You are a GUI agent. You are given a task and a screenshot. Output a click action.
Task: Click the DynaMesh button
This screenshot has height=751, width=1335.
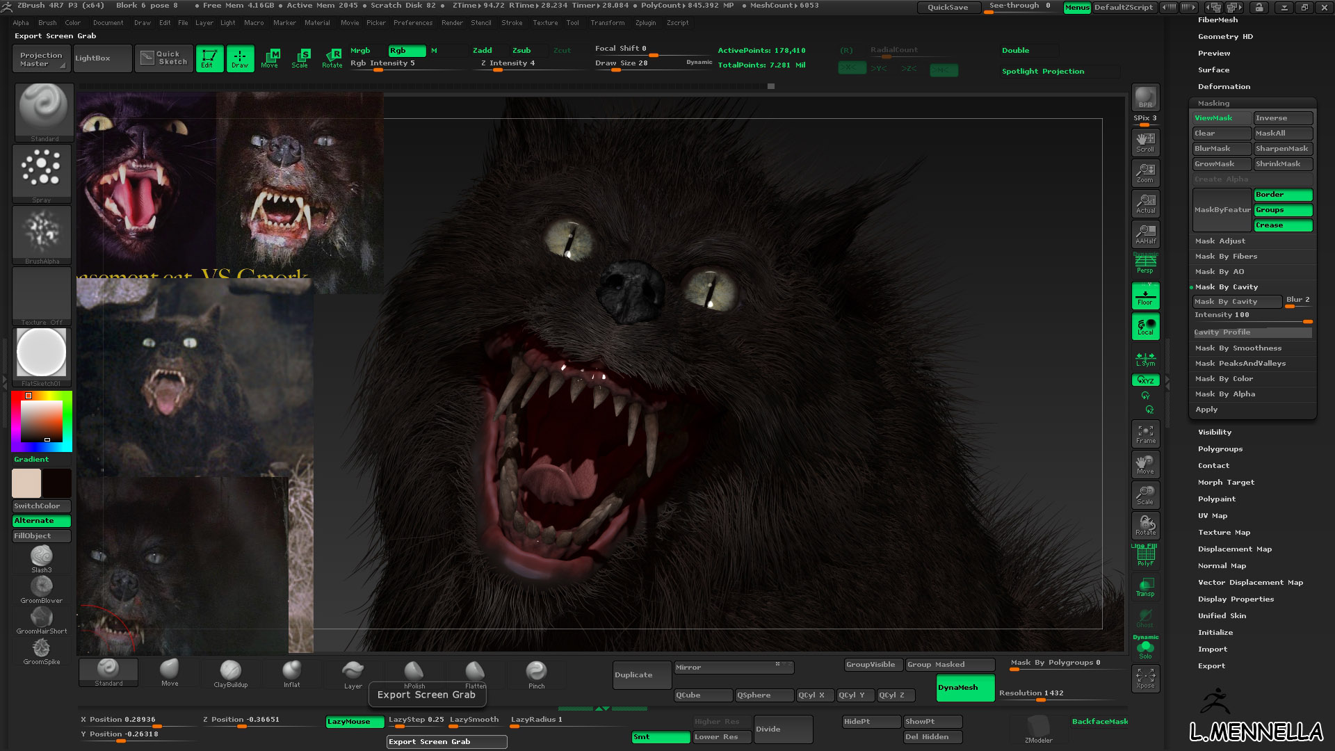[x=965, y=688]
